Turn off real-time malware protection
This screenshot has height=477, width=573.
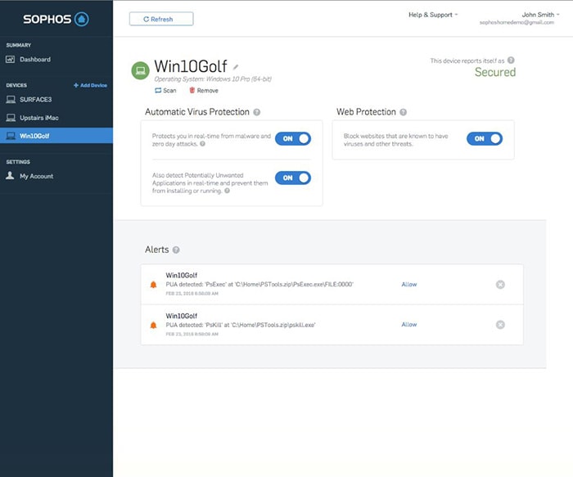(x=293, y=139)
